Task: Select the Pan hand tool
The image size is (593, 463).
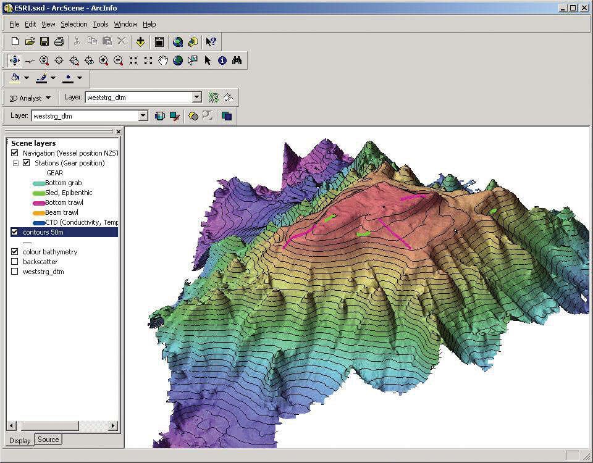Action: tap(163, 60)
